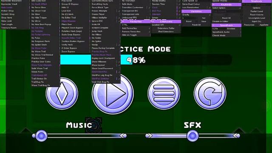Screen dimensions: 272x153
Task: Click the Reset Volume shortcut
Action: click(x=257, y=15)
